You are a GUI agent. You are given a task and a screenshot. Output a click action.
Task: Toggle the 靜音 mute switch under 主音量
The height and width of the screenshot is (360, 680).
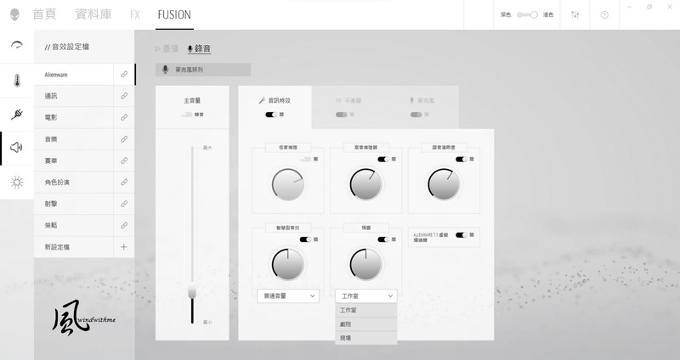187,115
